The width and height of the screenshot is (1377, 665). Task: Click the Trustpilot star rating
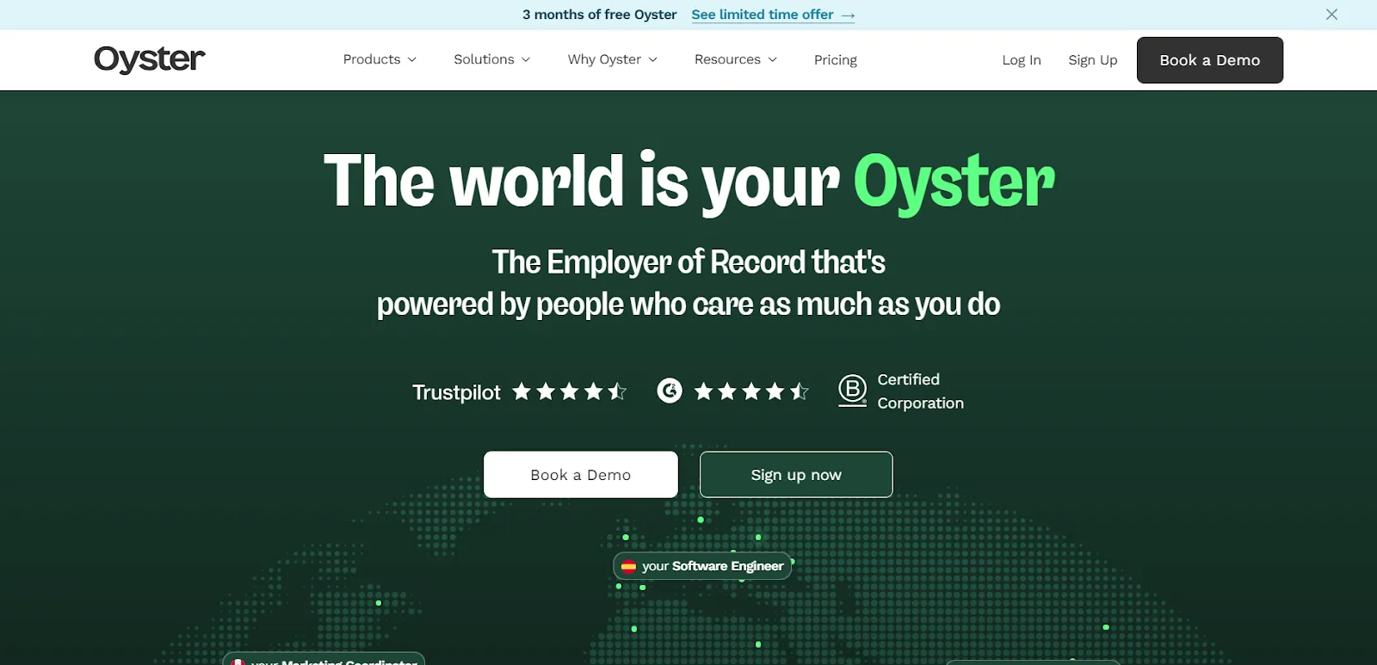click(x=570, y=392)
